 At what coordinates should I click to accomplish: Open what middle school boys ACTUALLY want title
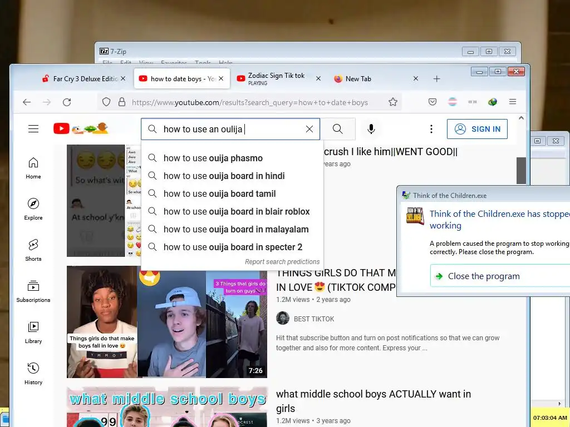374,401
